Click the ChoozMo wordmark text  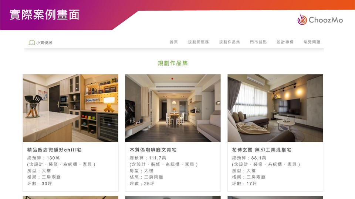tap(326, 20)
